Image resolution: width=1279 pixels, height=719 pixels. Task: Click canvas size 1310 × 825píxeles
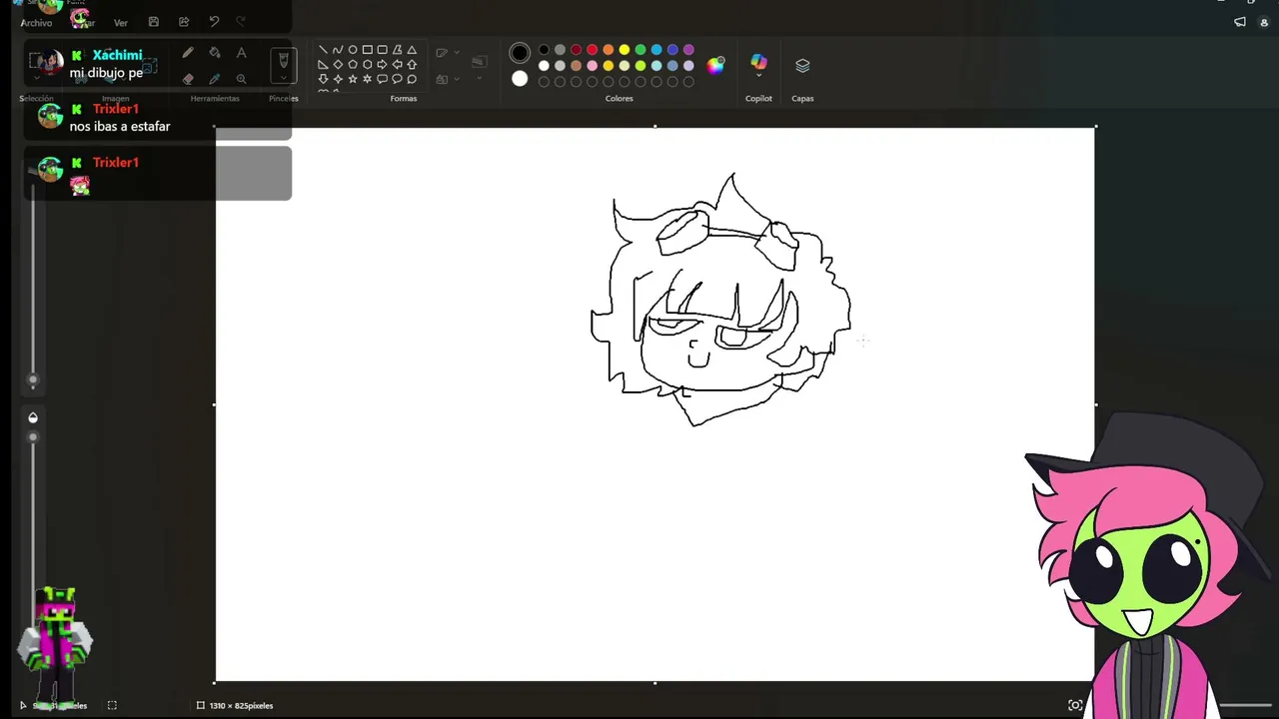click(x=241, y=705)
